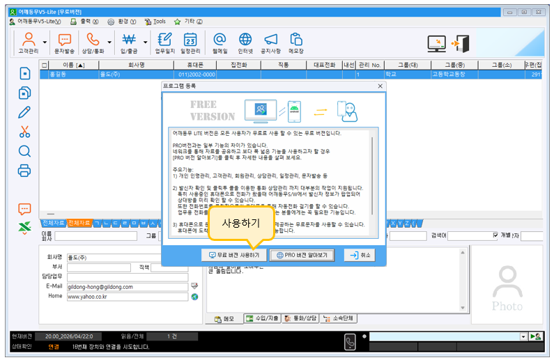This screenshot has width=554, height=360.
Task: Open the 메모장 notepad icon
Action: (x=296, y=43)
